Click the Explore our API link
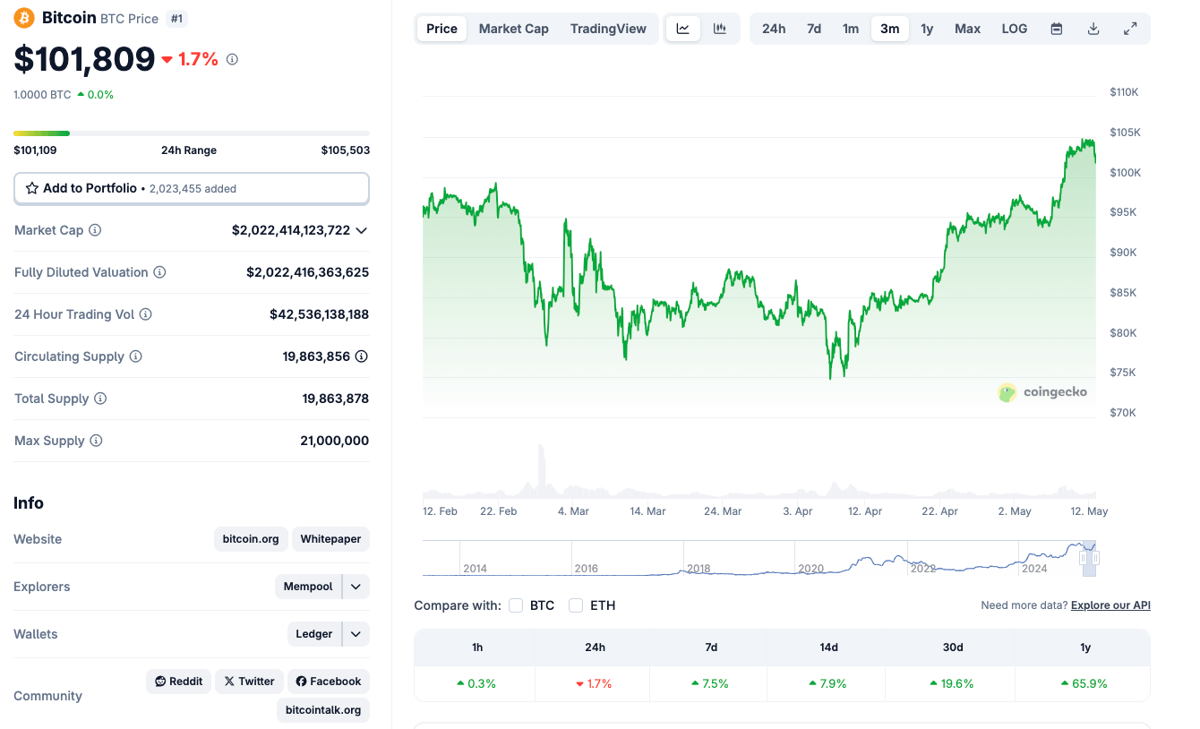This screenshot has height=729, width=1200. click(x=1110, y=605)
